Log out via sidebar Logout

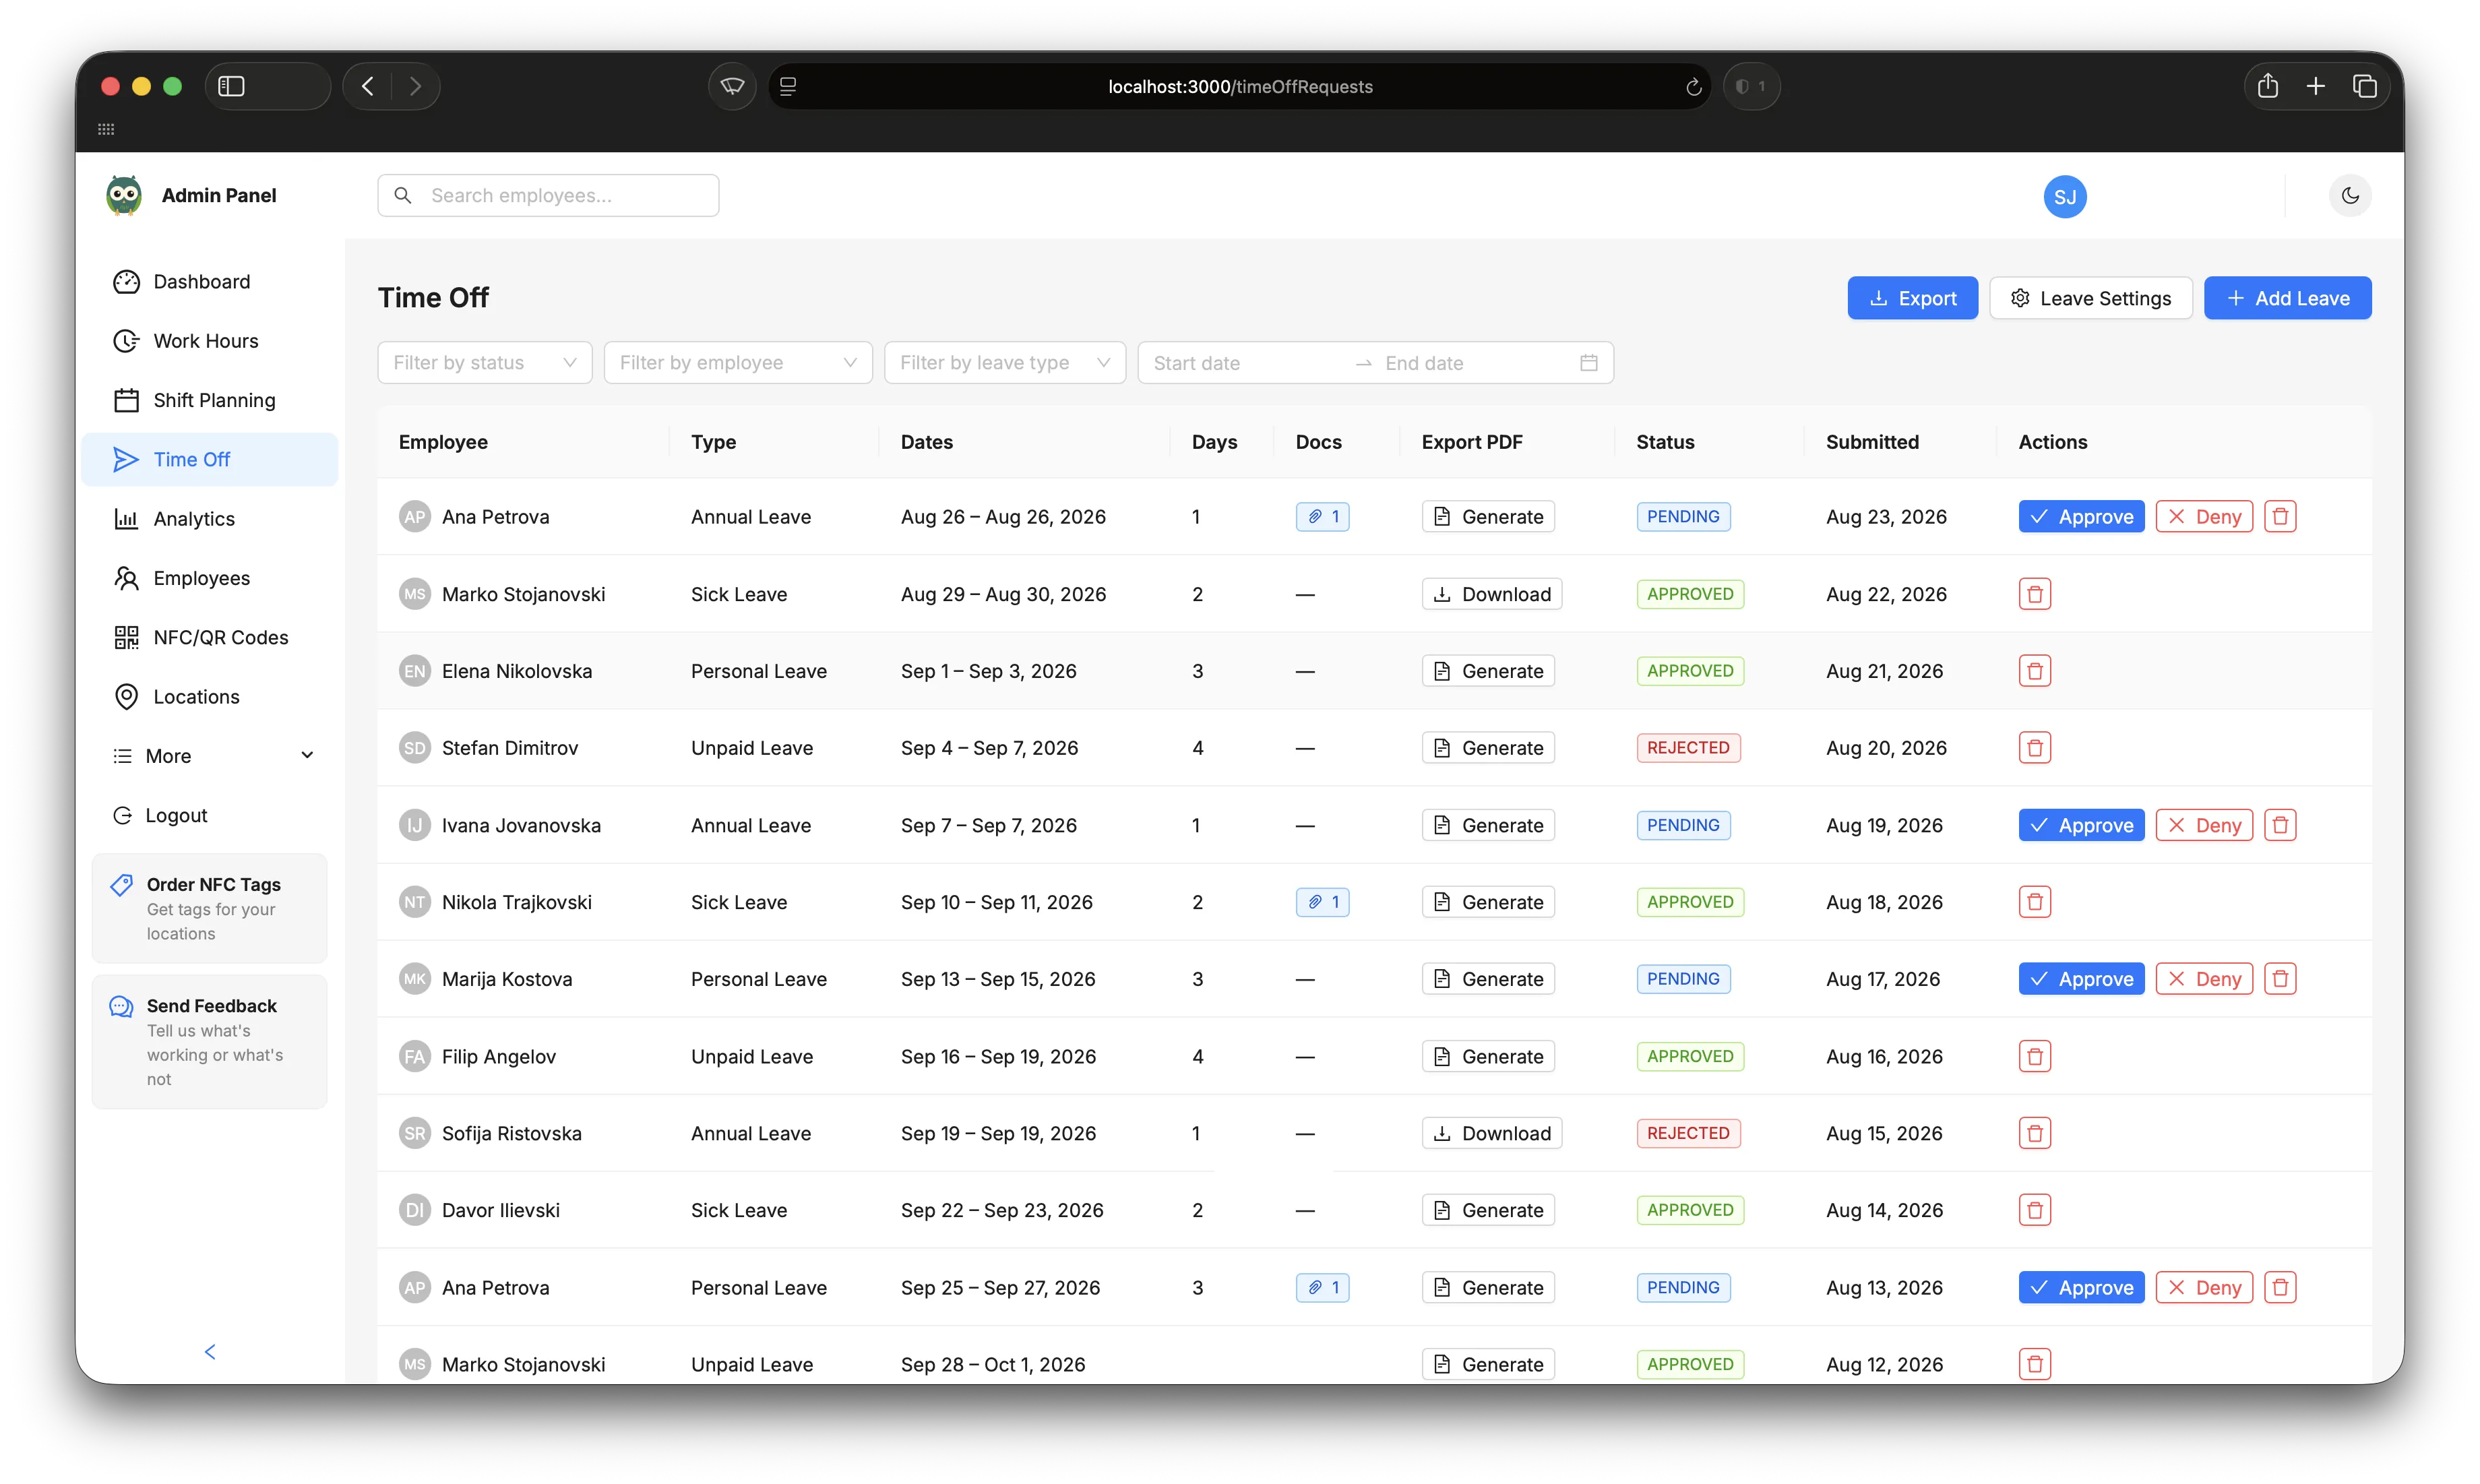[210, 815]
